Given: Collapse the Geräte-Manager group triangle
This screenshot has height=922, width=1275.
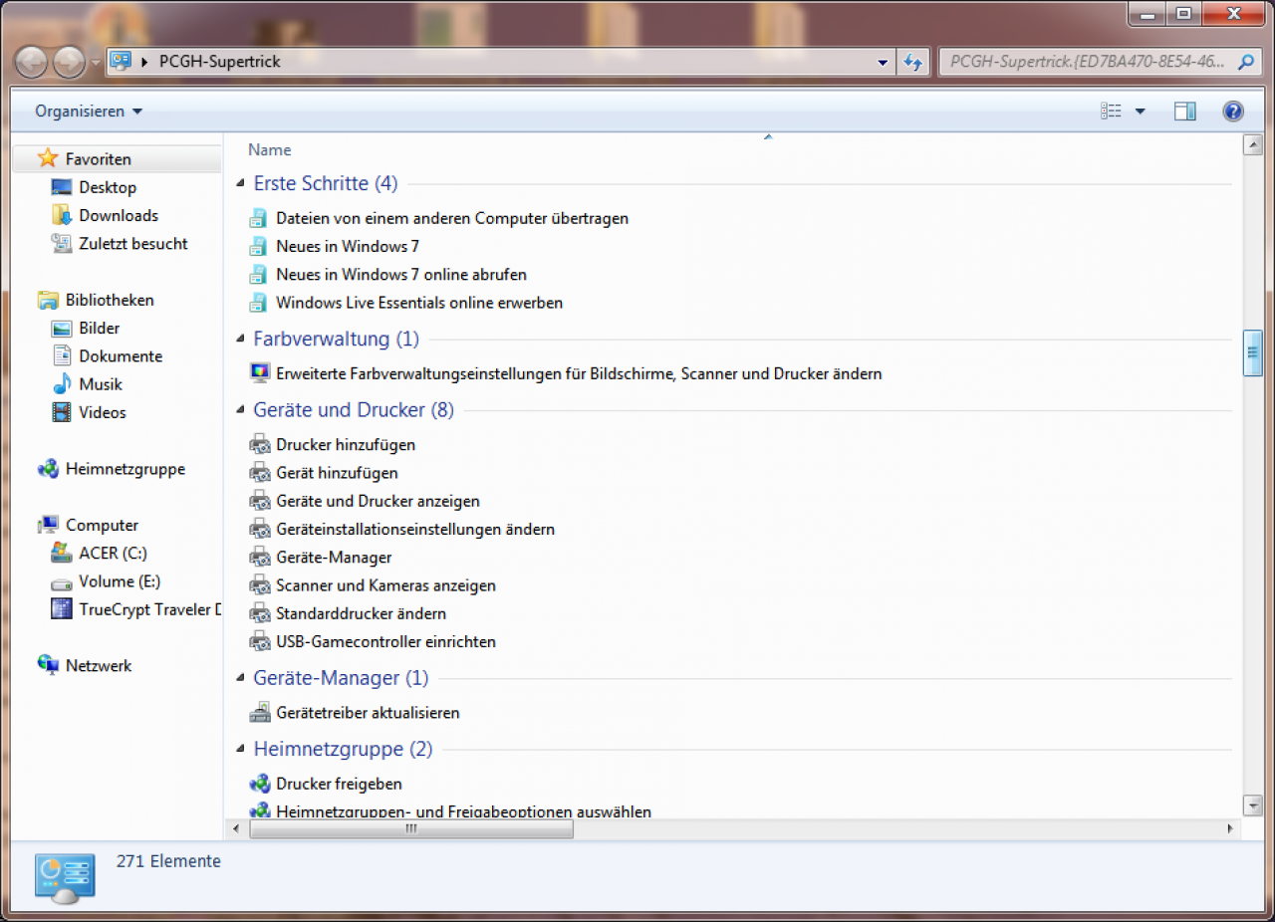Looking at the screenshot, I should pyautogui.click(x=240, y=678).
